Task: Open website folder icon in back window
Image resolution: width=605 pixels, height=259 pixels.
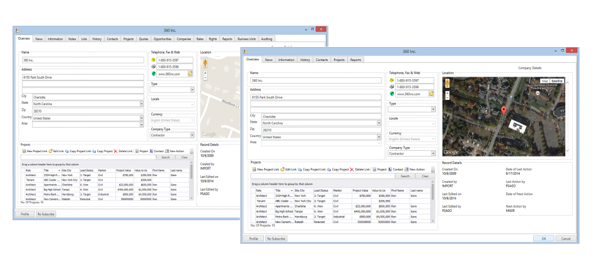Action: tap(190, 74)
